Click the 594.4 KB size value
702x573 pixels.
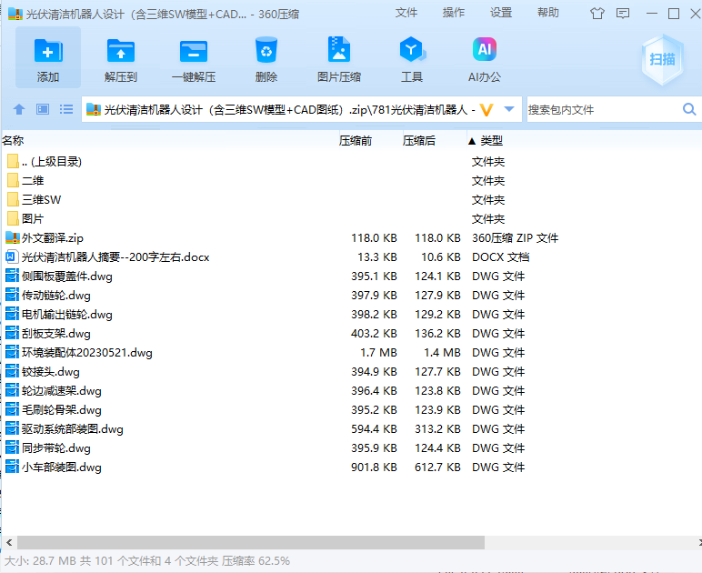(x=374, y=429)
